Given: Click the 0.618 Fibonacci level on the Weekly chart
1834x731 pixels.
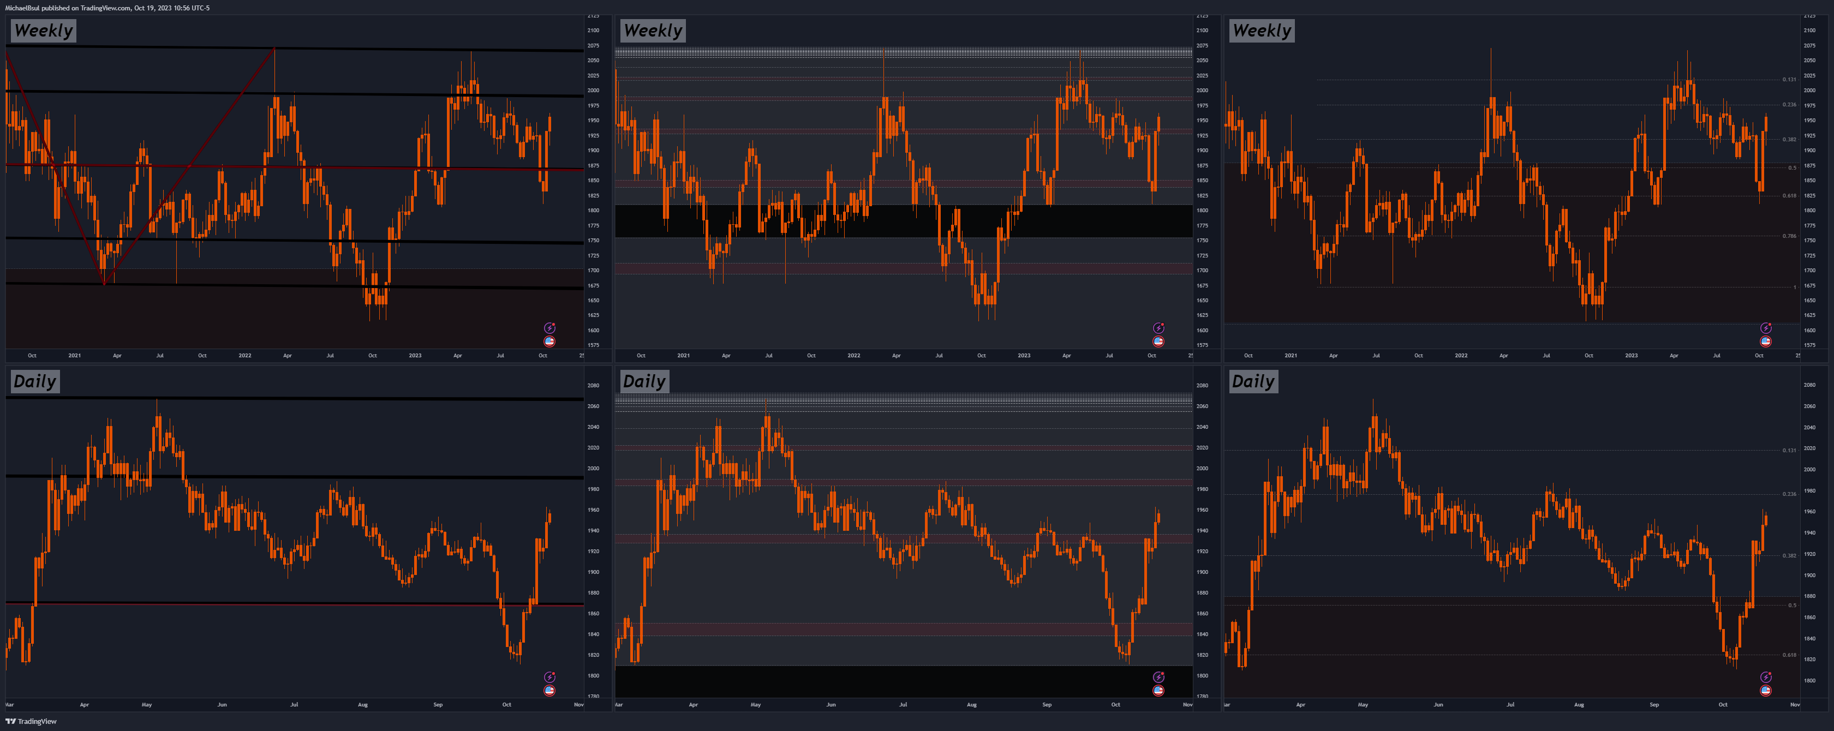Looking at the screenshot, I should (1789, 196).
